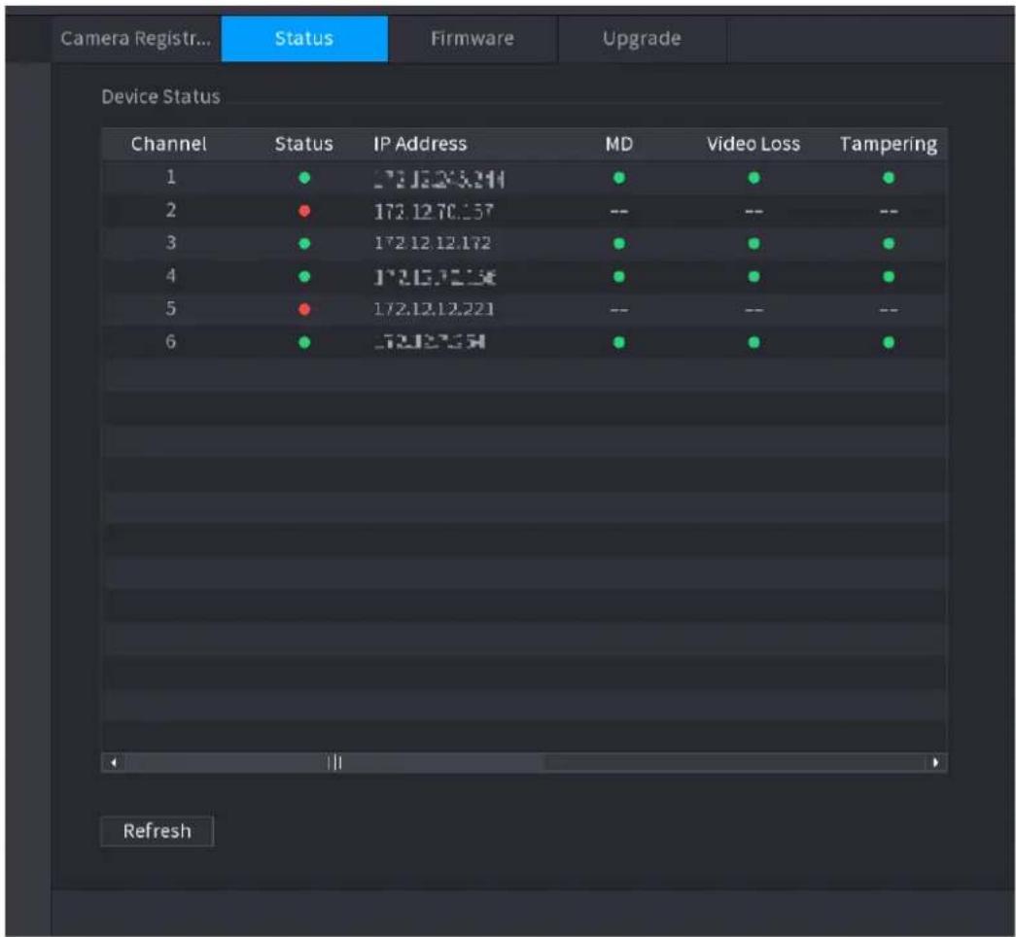This screenshot has height=937, width=1016.
Task: Click the Video Loss indicator for channel 3
Action: point(753,244)
